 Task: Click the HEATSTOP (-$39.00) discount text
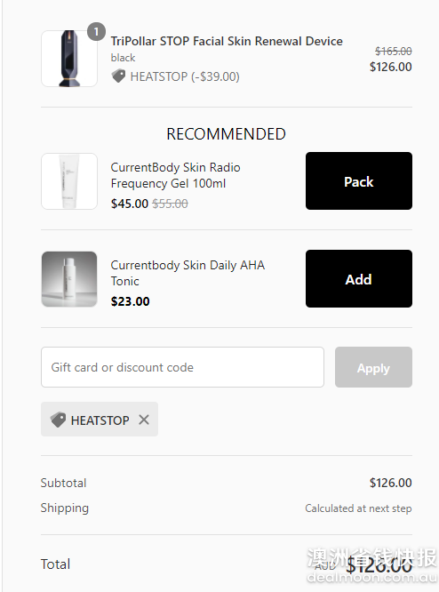185,76
